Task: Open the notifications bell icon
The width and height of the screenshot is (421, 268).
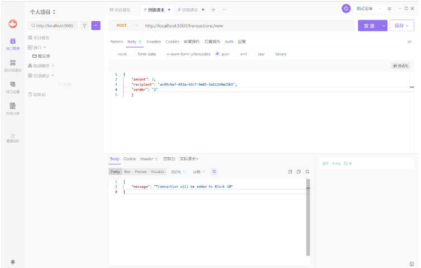Action: click(x=13, y=262)
